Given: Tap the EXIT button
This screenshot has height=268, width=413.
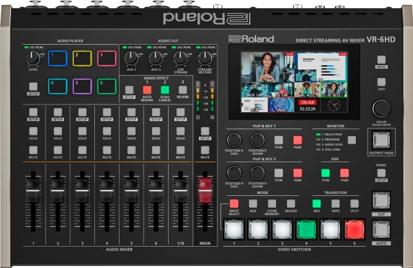Looking at the screenshot, I should (x=381, y=82).
